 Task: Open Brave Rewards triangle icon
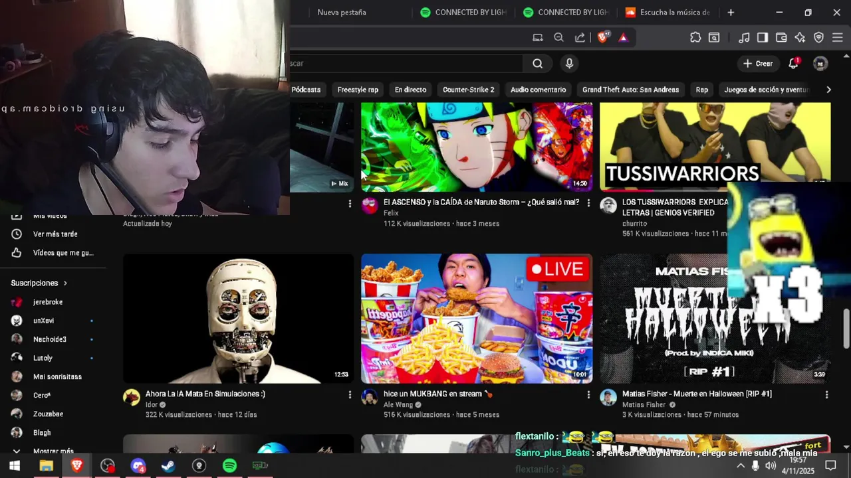623,38
